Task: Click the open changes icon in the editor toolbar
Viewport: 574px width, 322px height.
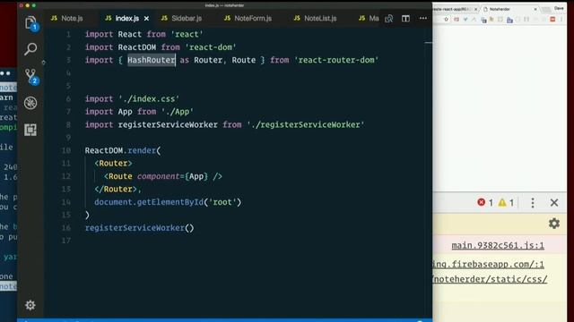Action: point(388,18)
